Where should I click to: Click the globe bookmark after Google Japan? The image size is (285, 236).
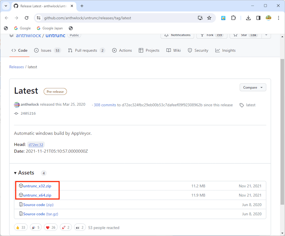point(71,28)
